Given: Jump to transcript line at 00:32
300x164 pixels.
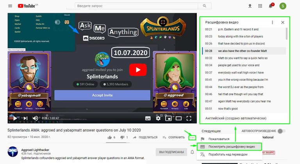Looking at the screenshot, I should tap(244, 58).
